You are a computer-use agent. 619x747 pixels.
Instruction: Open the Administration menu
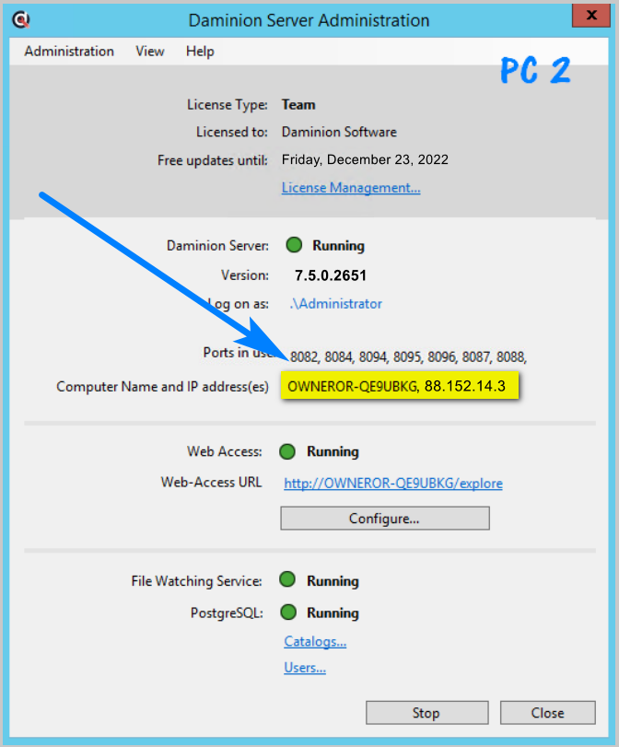pyautogui.click(x=69, y=52)
